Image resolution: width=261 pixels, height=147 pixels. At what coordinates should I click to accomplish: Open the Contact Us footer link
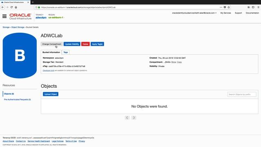tap(21, 141)
